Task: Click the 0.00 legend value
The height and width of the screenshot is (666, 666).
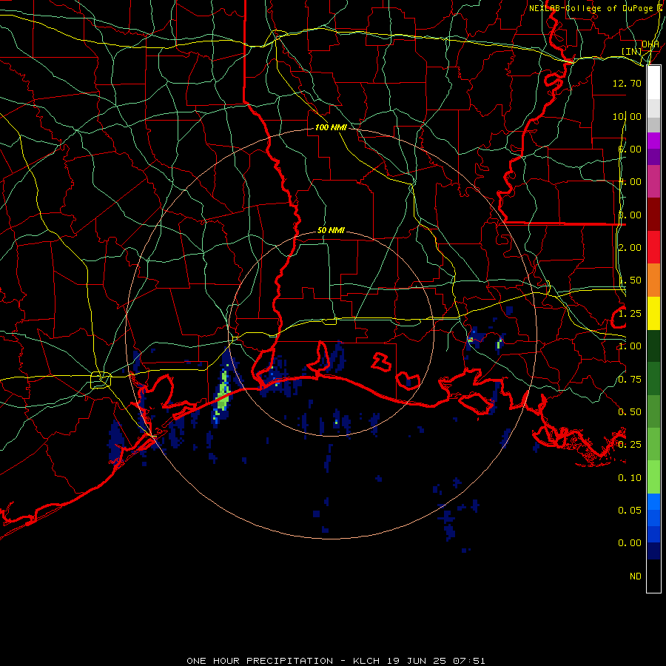Action: point(630,543)
